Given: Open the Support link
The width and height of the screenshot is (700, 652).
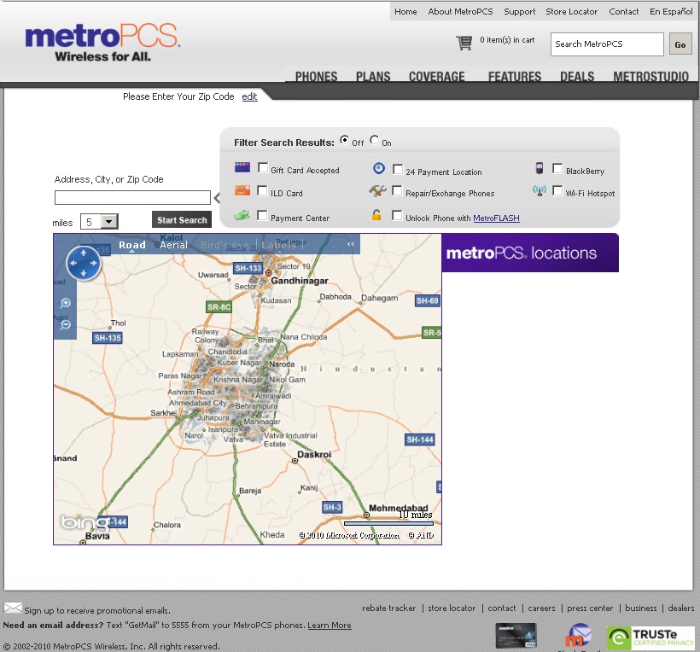Looking at the screenshot, I should (520, 12).
